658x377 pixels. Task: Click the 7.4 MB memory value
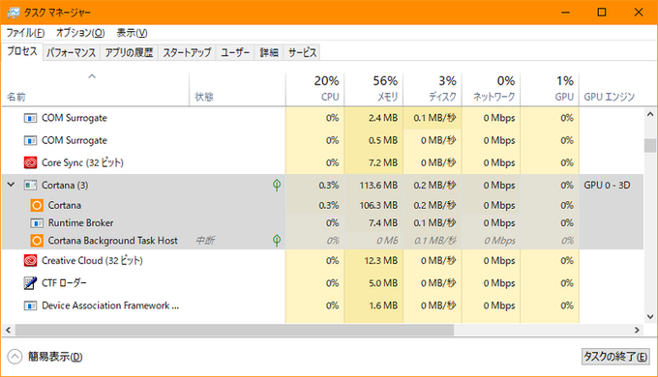(x=383, y=222)
